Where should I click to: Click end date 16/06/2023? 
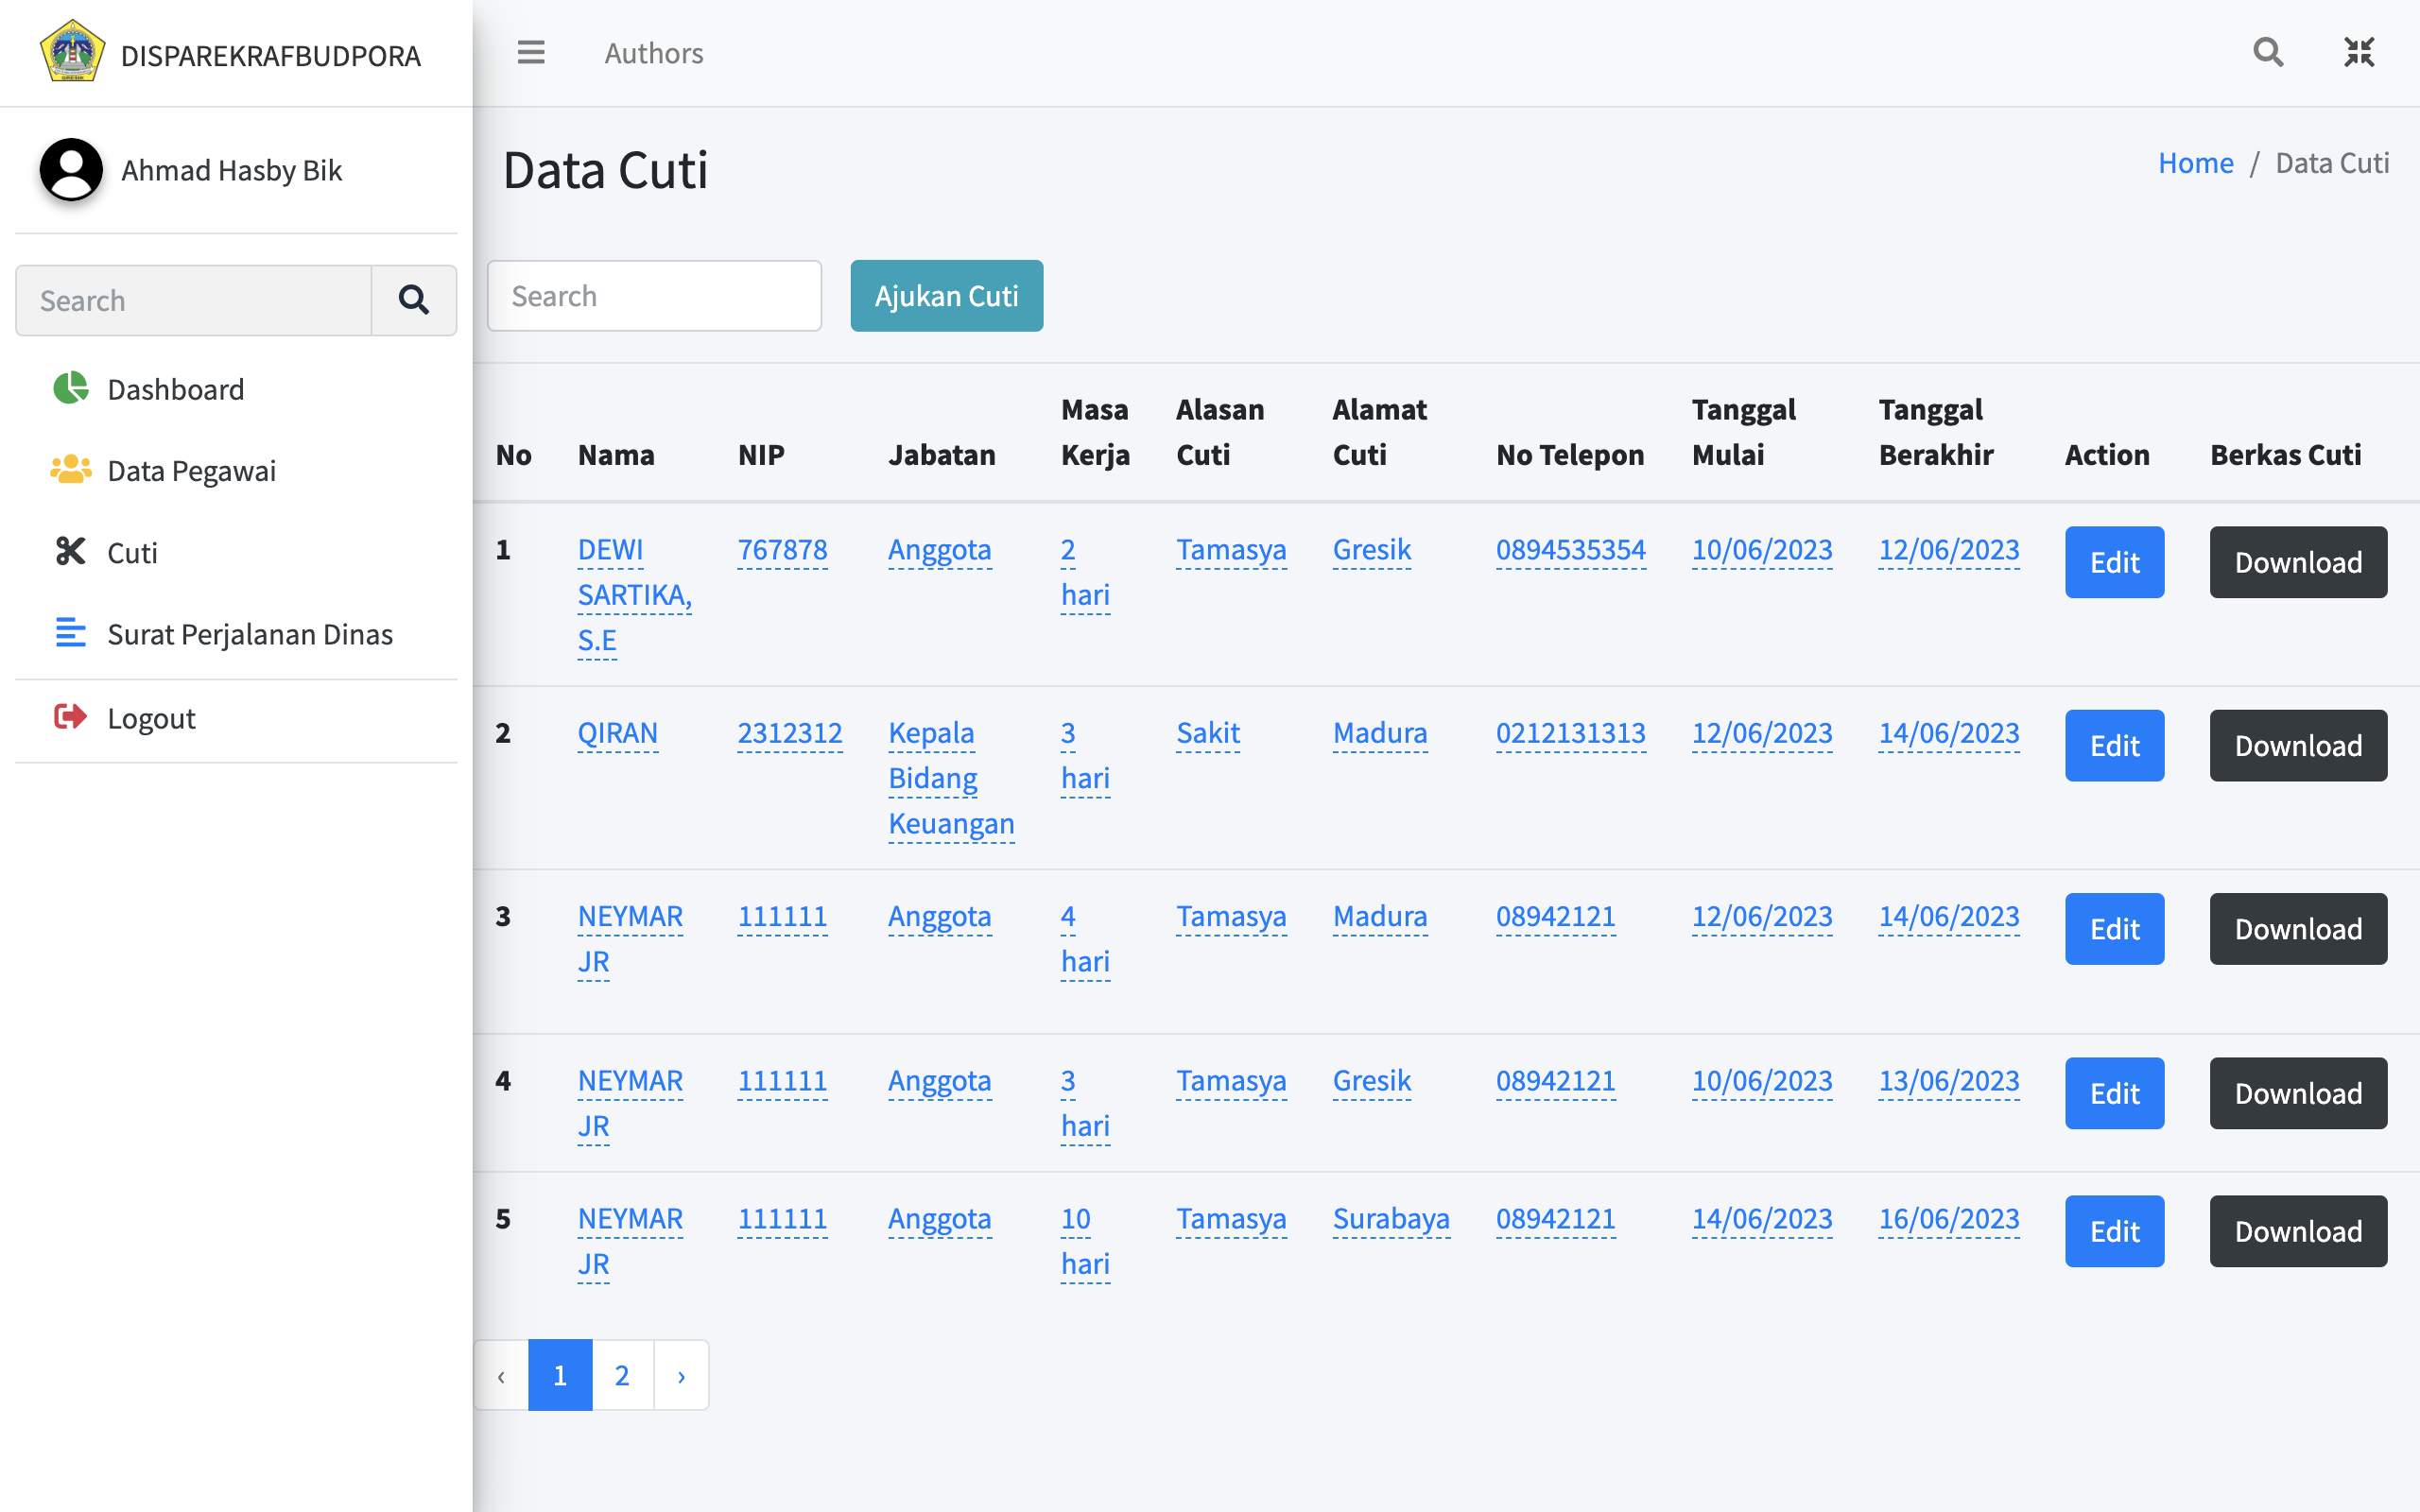point(1949,1219)
